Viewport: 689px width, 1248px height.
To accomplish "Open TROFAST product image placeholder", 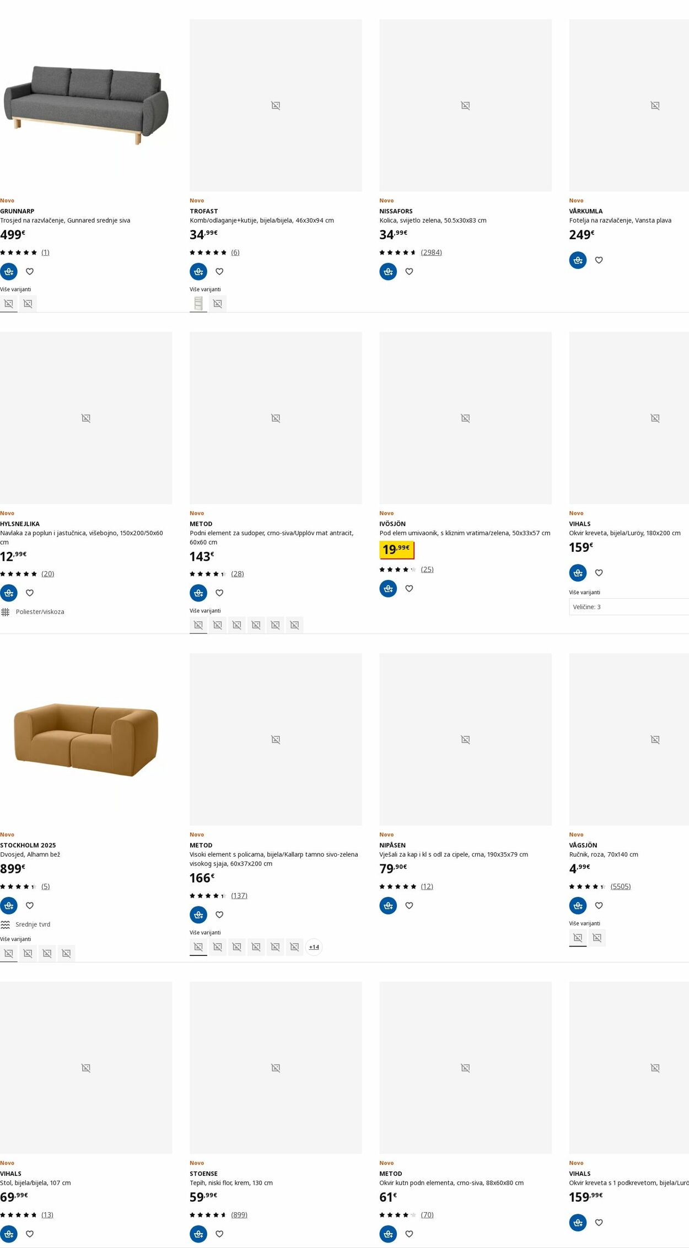I will tap(276, 105).
